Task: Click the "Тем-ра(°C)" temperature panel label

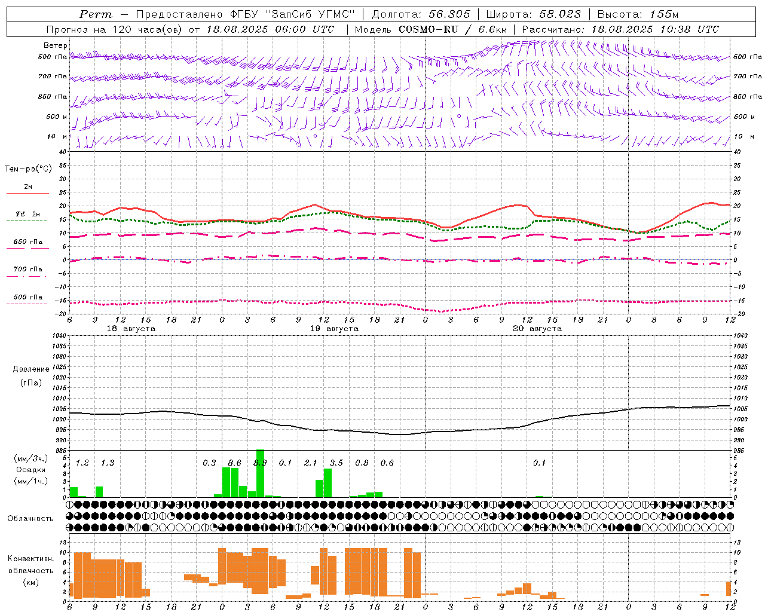Action: [x=28, y=169]
